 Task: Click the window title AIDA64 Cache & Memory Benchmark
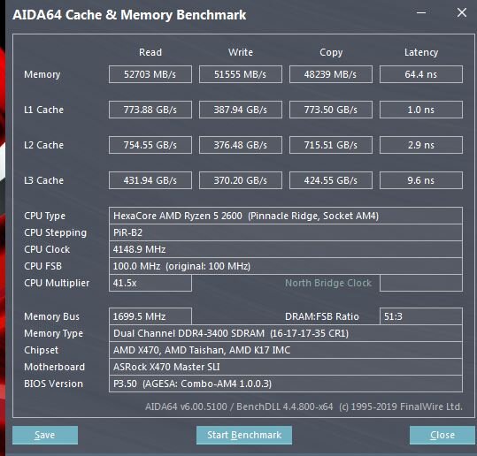tap(129, 15)
